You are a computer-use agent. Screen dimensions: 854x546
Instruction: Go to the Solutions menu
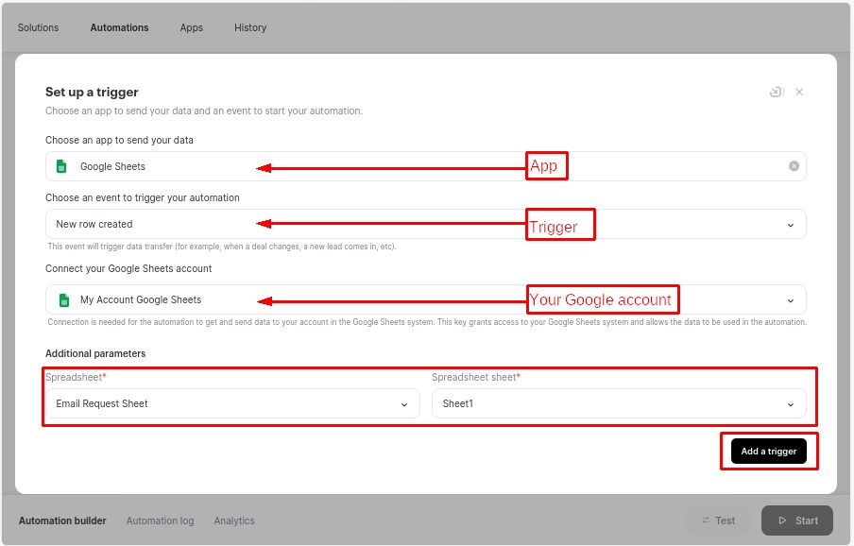tap(38, 27)
